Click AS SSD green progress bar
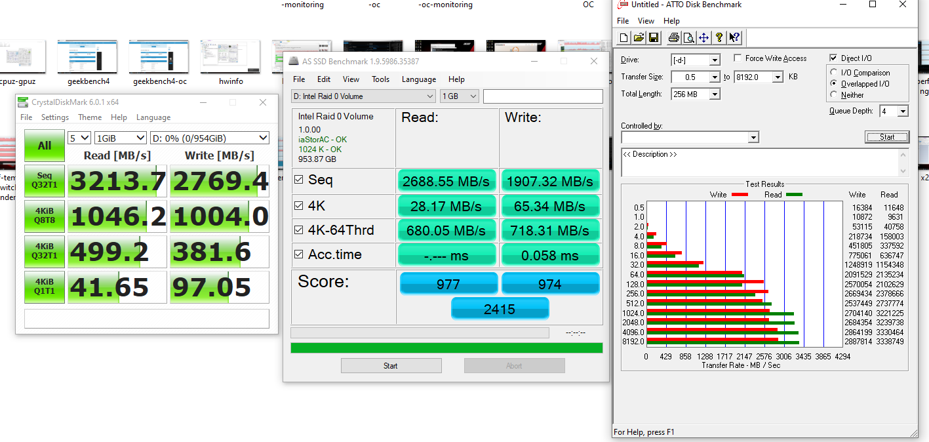Viewport: 929px width, 442px height. 446,348
